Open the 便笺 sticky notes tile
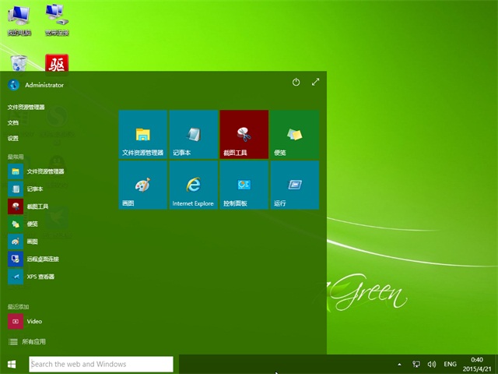Screen dimensions: 498x374 pyautogui.click(x=294, y=134)
